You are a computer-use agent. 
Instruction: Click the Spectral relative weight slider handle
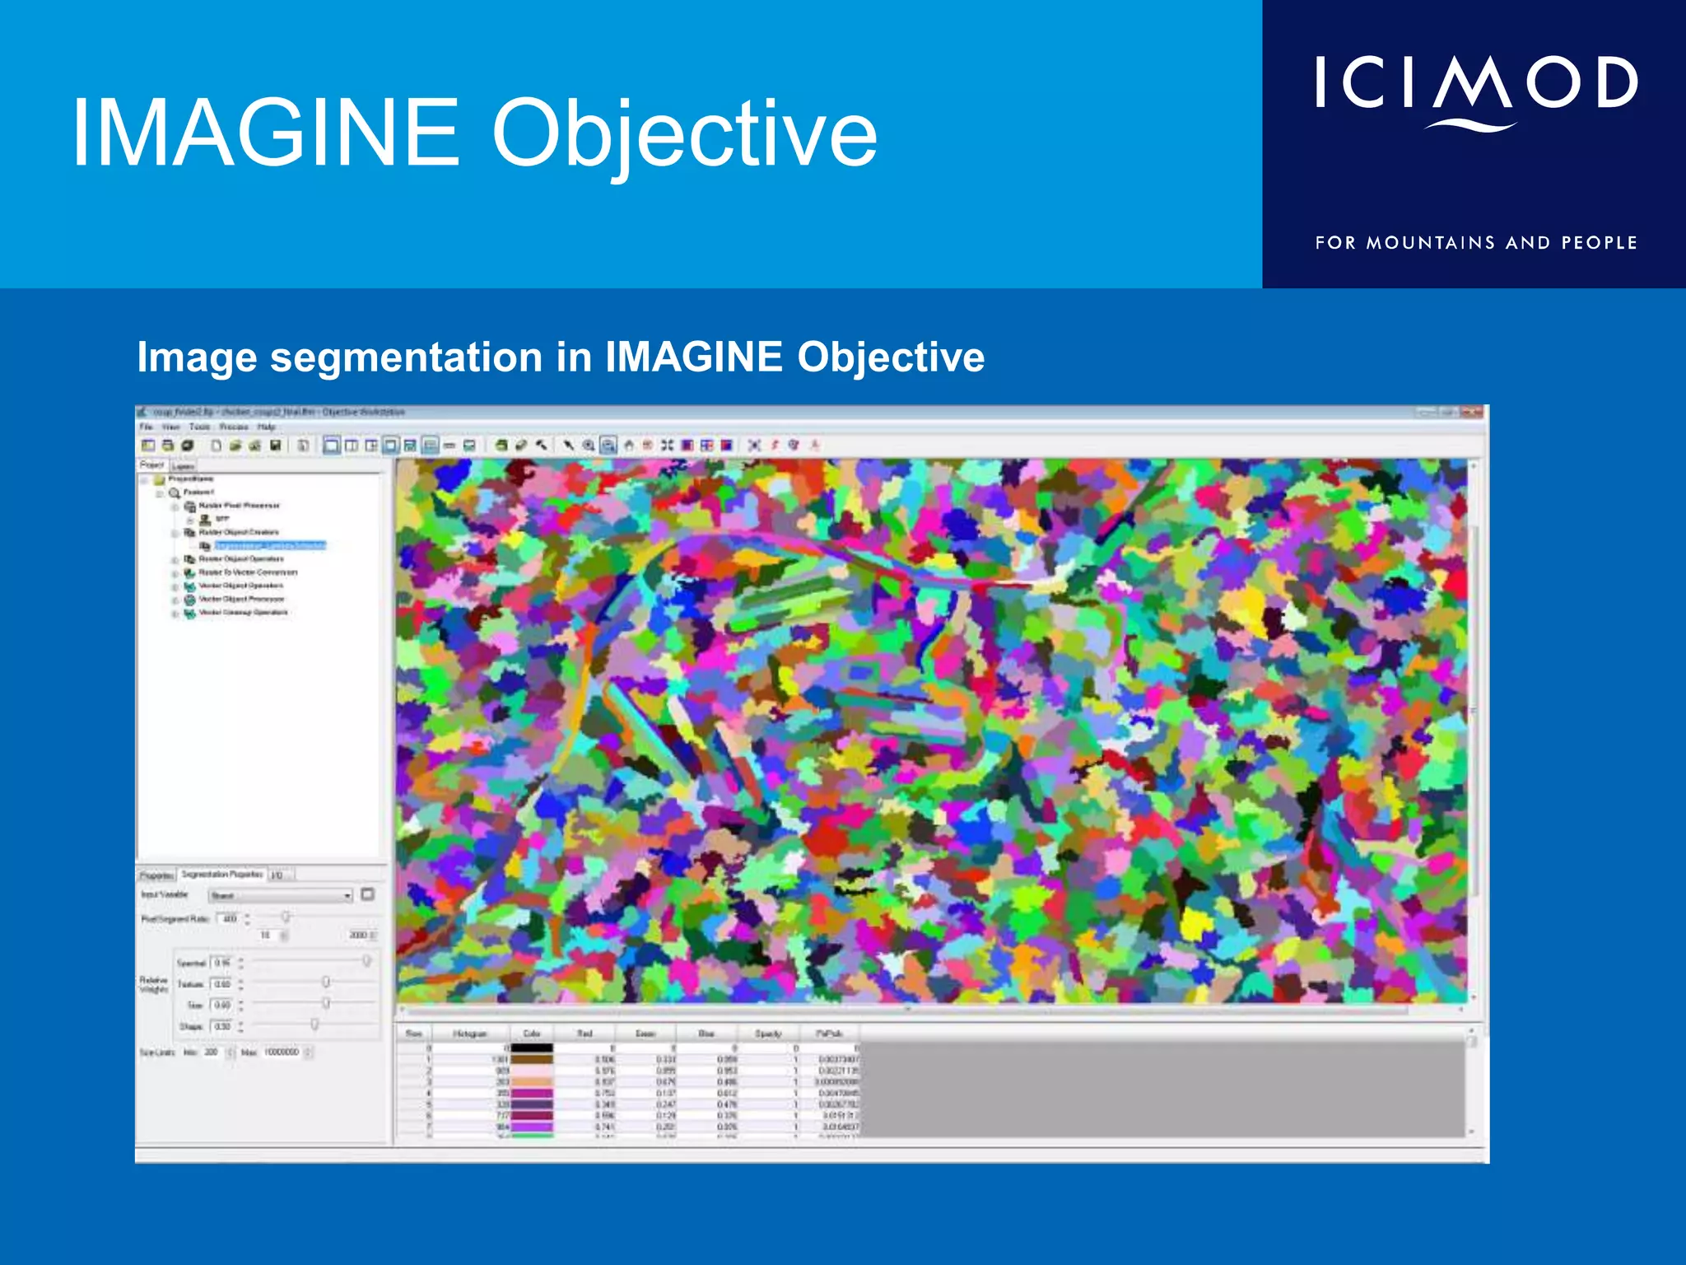366,961
